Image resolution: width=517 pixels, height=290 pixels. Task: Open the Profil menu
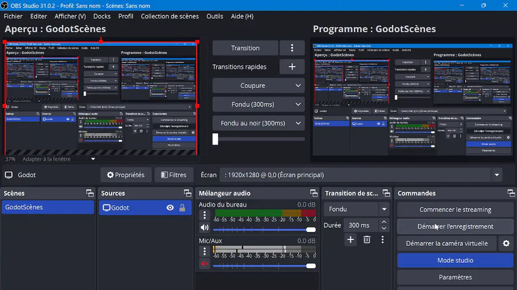(126, 16)
